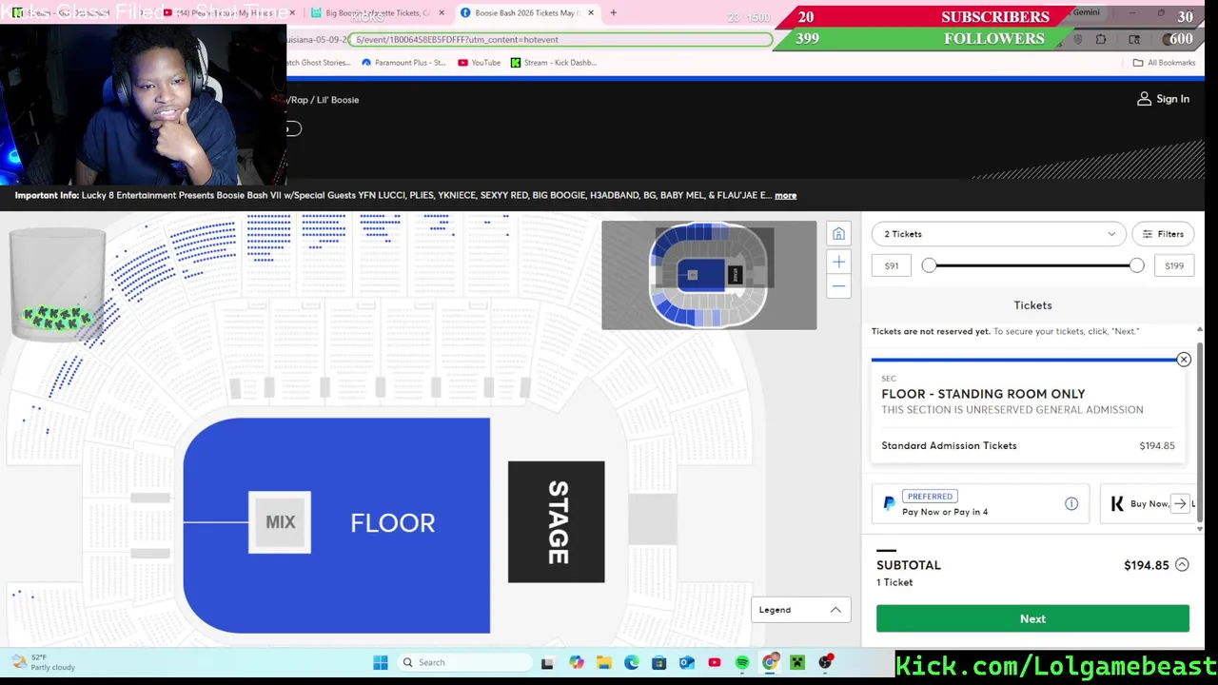The height and width of the screenshot is (685, 1218).
Task: Open the weather widget showing 52°F
Action: pyautogui.click(x=43, y=663)
